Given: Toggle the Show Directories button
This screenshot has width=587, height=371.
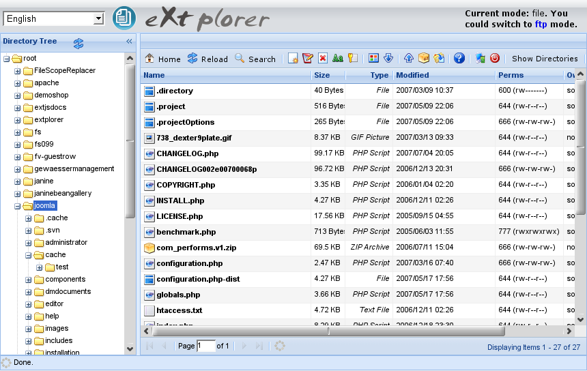Looking at the screenshot, I should [x=545, y=59].
